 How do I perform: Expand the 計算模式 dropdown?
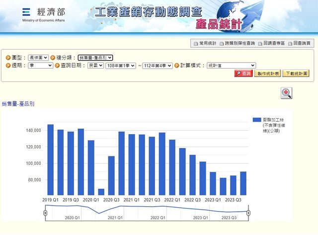(x=231, y=65)
